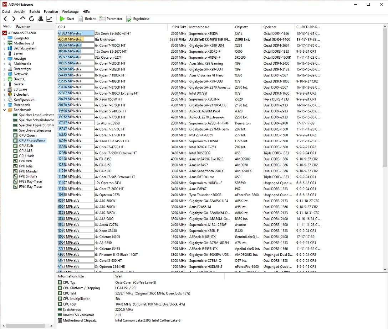Open the line graph toolbar icon
Viewport: 388px width, 329px height.
50,19
